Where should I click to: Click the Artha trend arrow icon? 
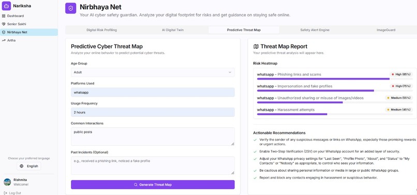pyautogui.click(x=4, y=40)
